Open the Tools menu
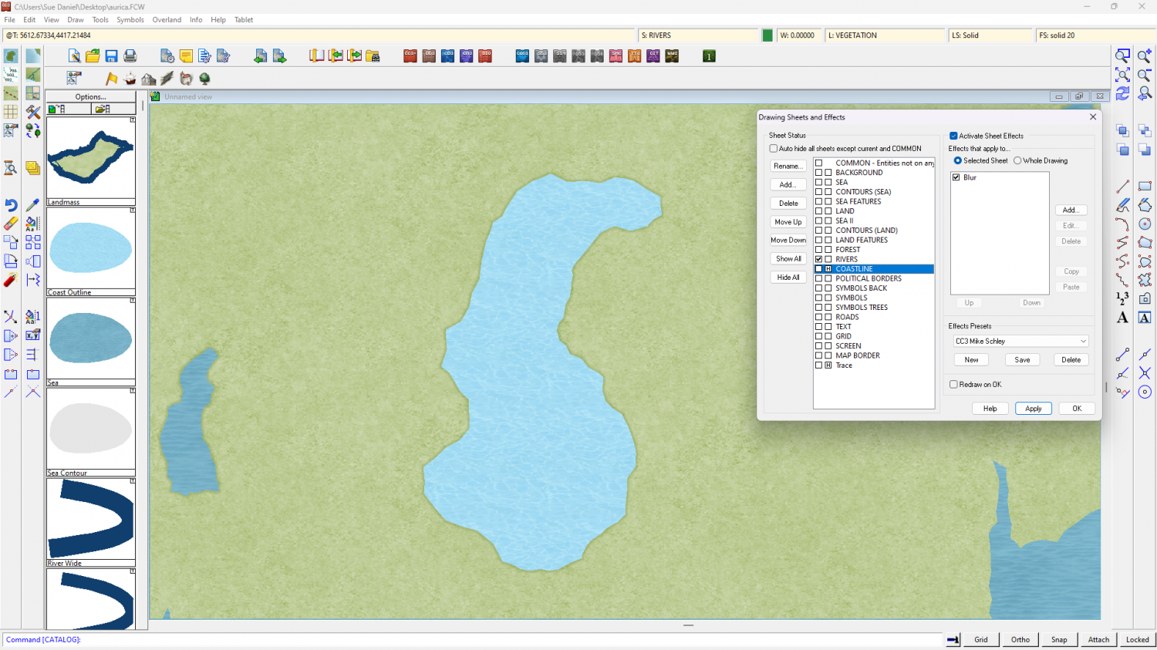This screenshot has width=1157, height=650. click(x=100, y=19)
